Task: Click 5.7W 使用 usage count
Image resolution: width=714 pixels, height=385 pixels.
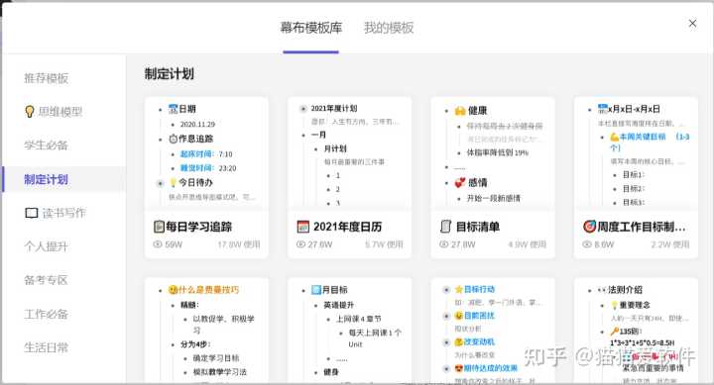Action: 384,244
